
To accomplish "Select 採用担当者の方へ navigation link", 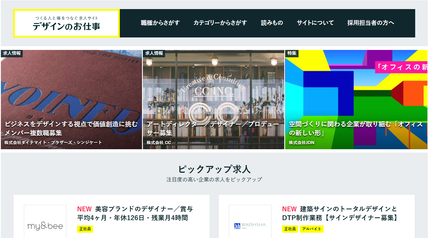I will [x=371, y=23].
